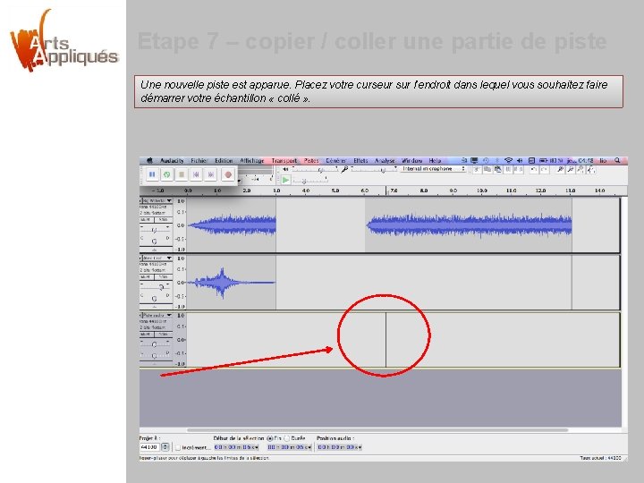Open the Audacity application menu
644x483 pixels.
[x=172, y=161]
